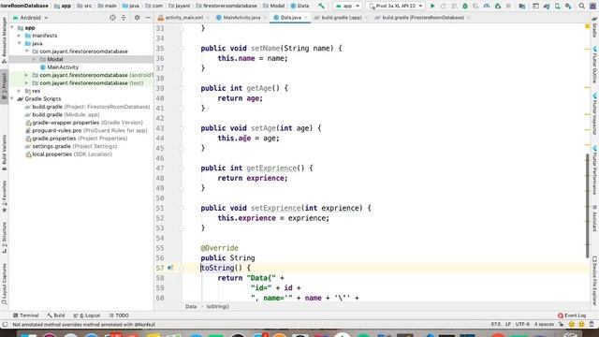The image size is (599, 337).
Task: Hide the Project panel with the minus icon
Action: (x=148, y=18)
